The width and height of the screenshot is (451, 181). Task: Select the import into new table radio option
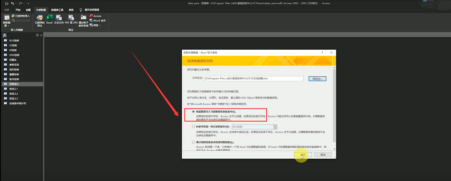pos(193,111)
